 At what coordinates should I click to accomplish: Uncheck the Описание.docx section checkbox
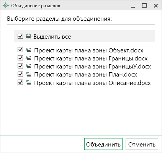(x=20, y=82)
